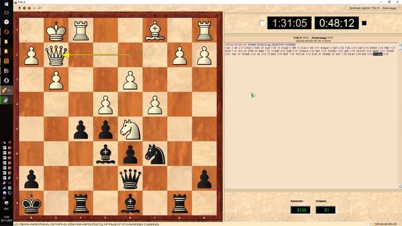This screenshot has height=226, width=402.
Task: Click the small dot icon between the red button and the last toolbar icon
Action: (x=34, y=8)
